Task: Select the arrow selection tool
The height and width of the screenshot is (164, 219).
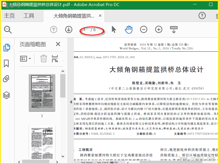Action: tap(114, 30)
